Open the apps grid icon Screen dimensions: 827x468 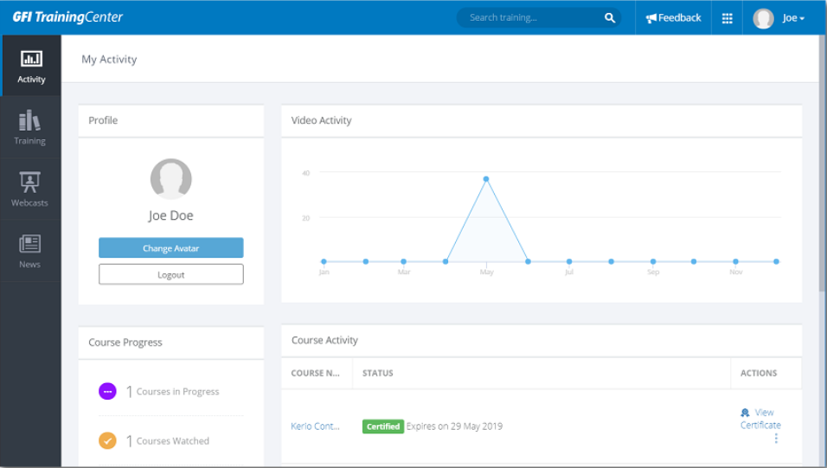click(727, 18)
